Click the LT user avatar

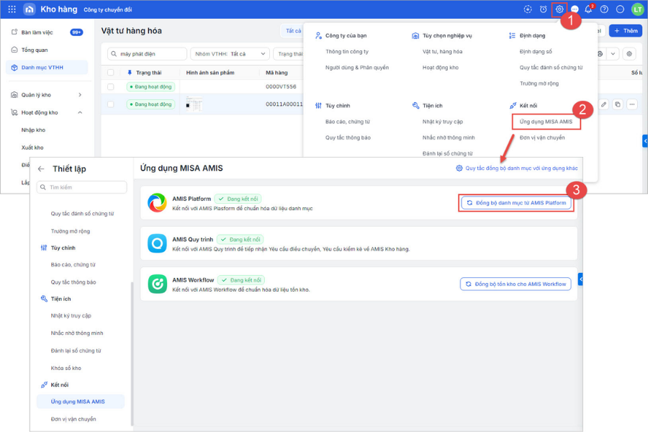(637, 9)
